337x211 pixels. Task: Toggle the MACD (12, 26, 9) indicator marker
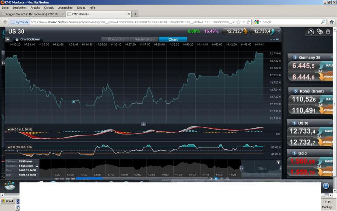tap(9, 130)
